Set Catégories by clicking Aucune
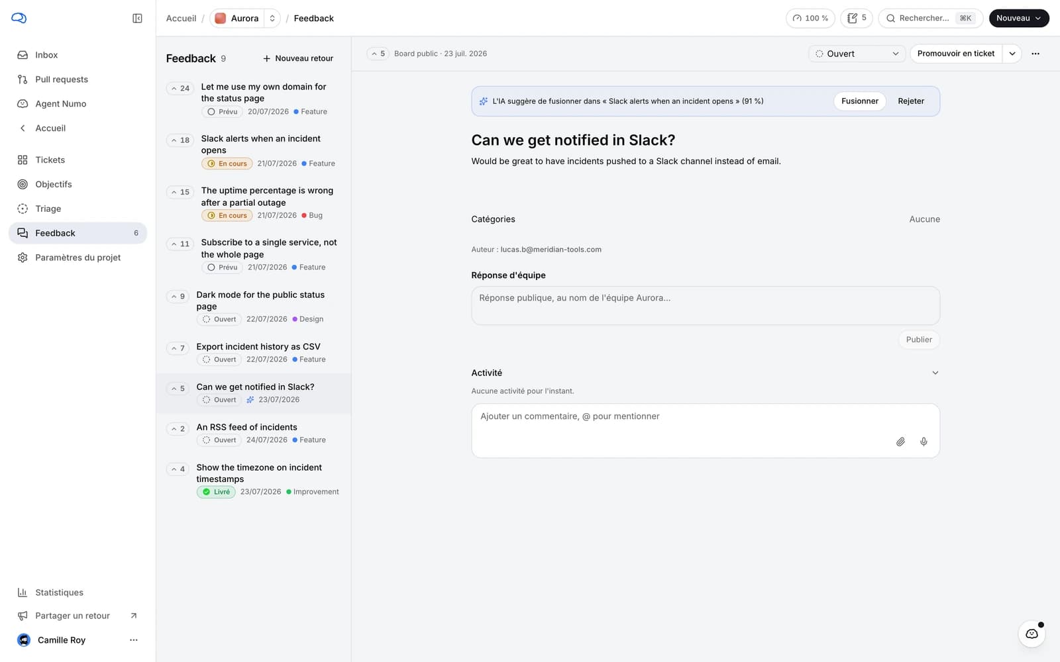 tap(924, 219)
